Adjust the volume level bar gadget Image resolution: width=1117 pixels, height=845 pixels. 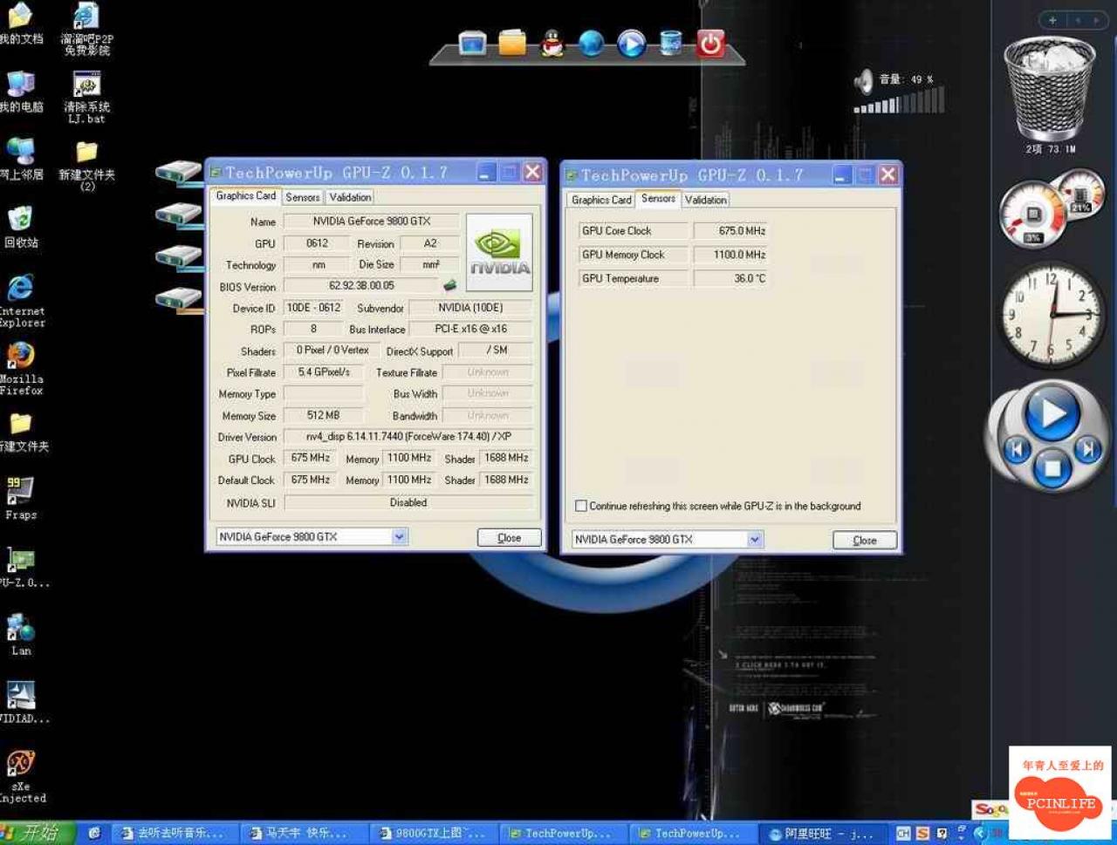(x=899, y=102)
